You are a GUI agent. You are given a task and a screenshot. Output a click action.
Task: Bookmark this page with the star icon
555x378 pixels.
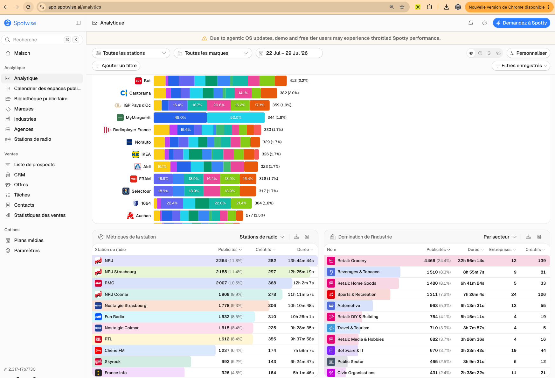pyautogui.click(x=402, y=7)
